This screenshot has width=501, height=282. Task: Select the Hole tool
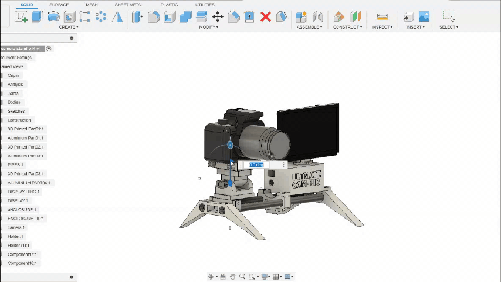pyautogui.click(x=69, y=16)
